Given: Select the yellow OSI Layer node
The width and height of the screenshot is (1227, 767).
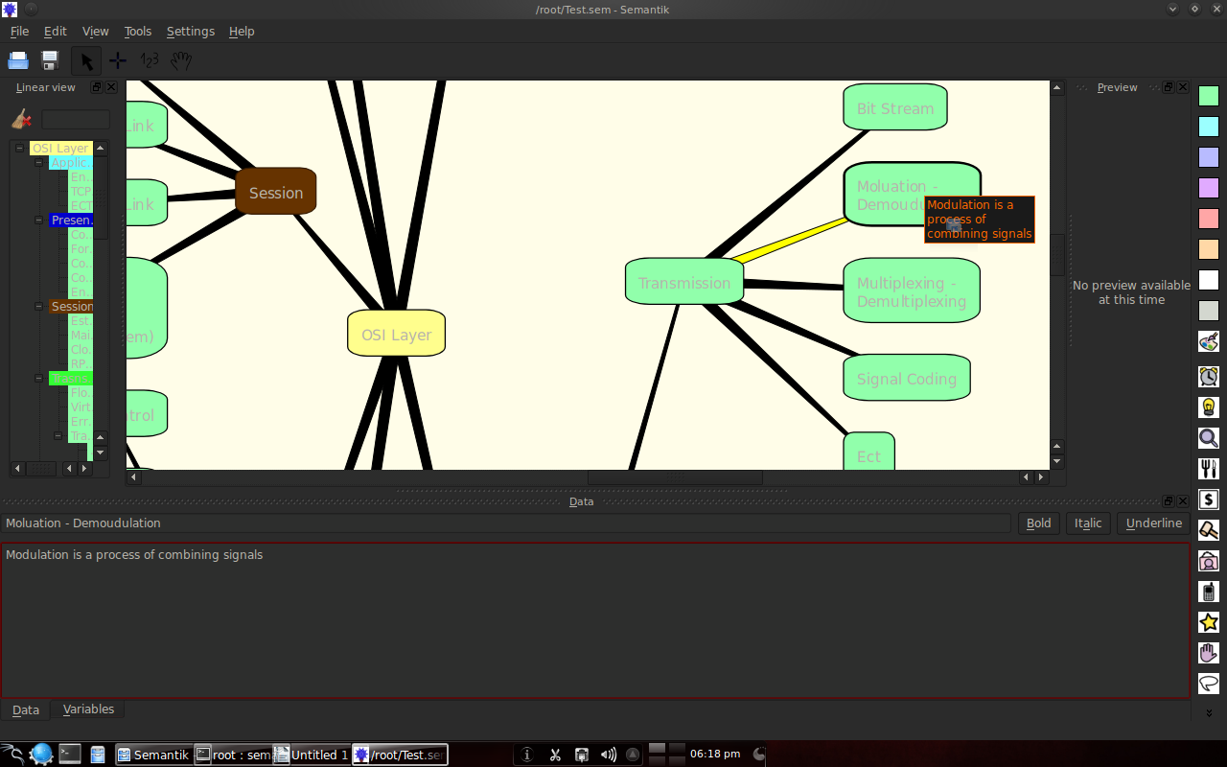Looking at the screenshot, I should pos(396,333).
